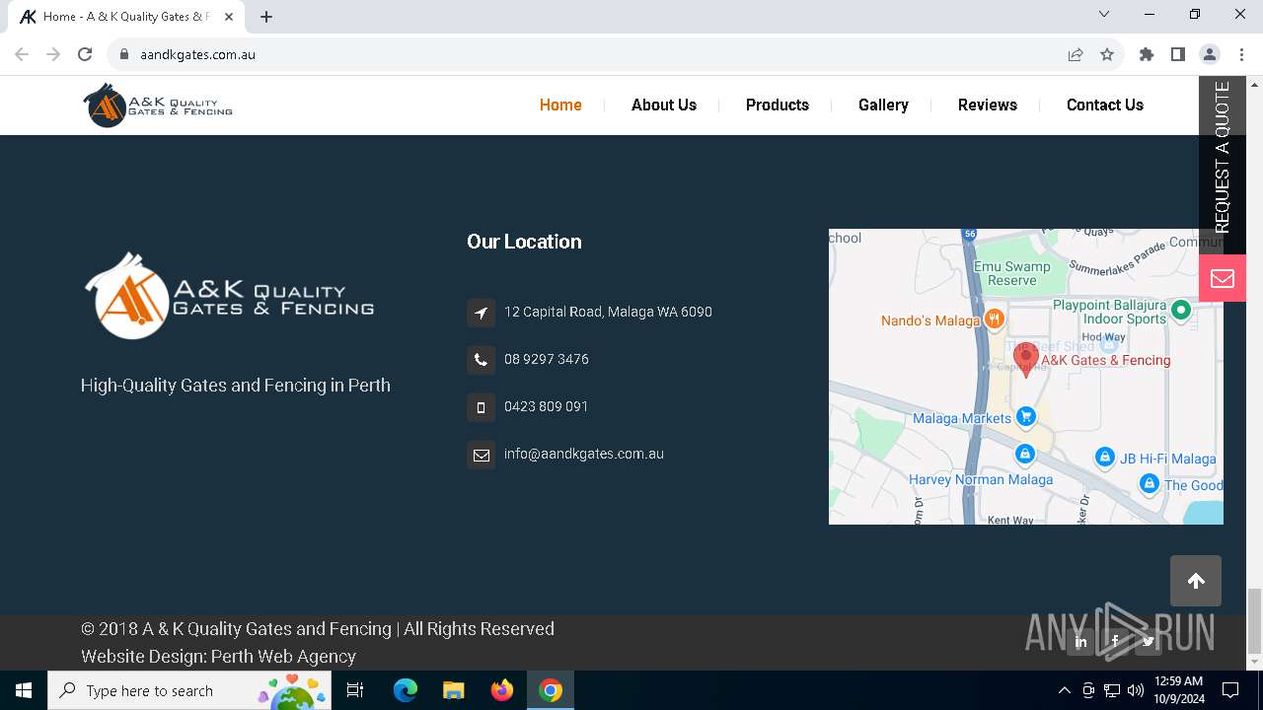The height and width of the screenshot is (710, 1263).
Task: Launch Microsoft Edge from taskbar
Action: 406,690
